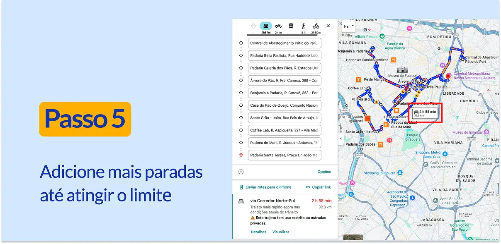The image size is (501, 244).
Task: Click the Padaria dos Bebês restaurant icon
Action: (x=380, y=144)
